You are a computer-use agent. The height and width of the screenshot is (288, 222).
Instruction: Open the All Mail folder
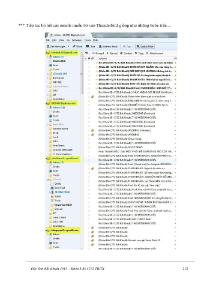coord(61,192)
